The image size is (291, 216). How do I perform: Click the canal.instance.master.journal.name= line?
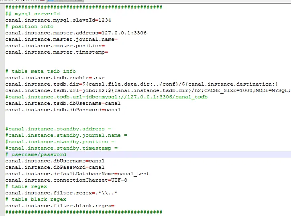61,39
